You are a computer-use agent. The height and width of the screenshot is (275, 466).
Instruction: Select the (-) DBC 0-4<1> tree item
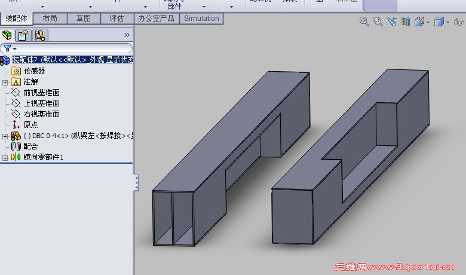(78, 136)
